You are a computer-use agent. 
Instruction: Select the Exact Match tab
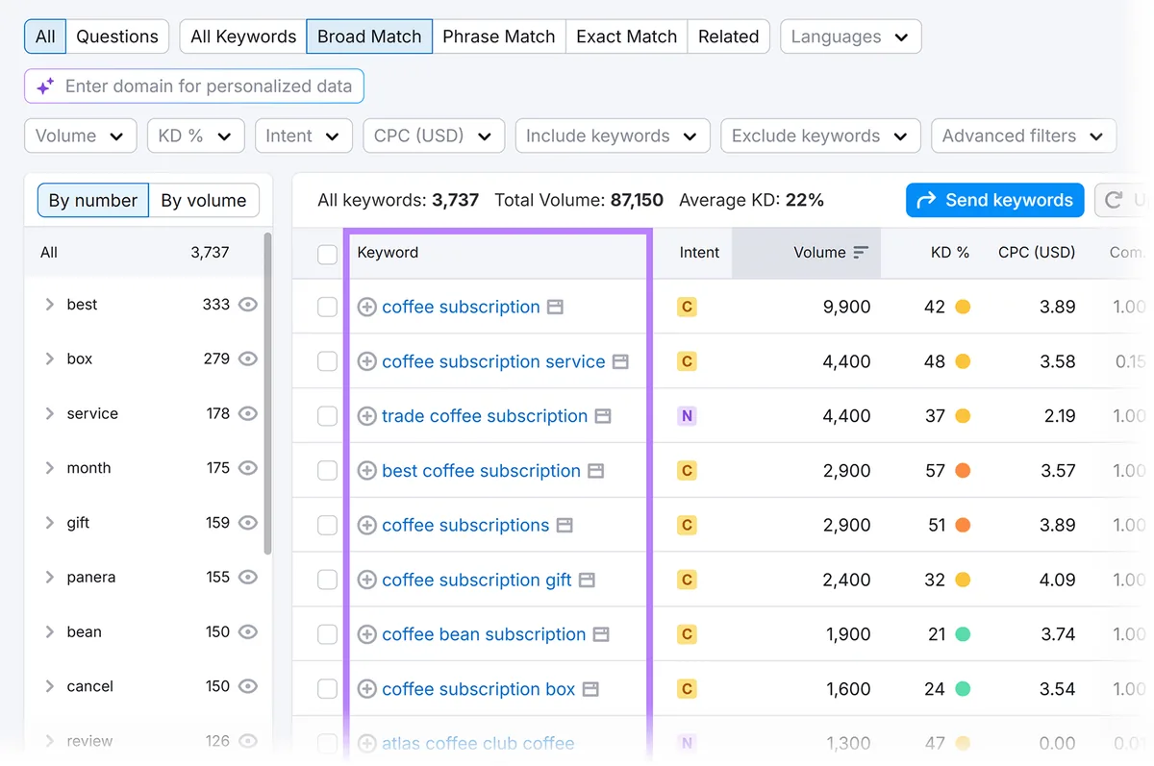coord(626,37)
